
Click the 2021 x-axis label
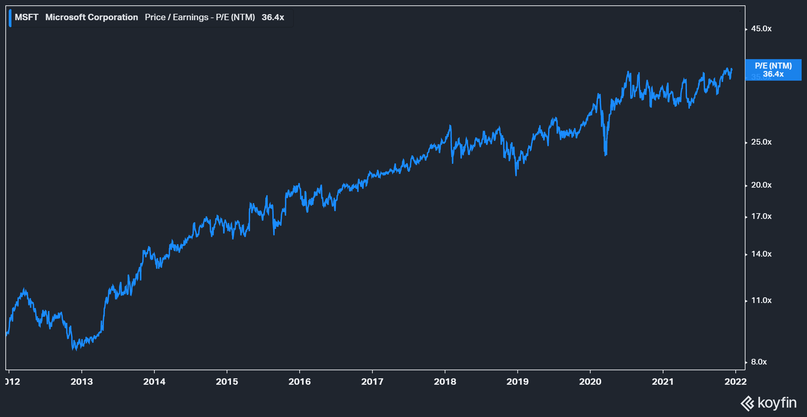tap(663, 382)
